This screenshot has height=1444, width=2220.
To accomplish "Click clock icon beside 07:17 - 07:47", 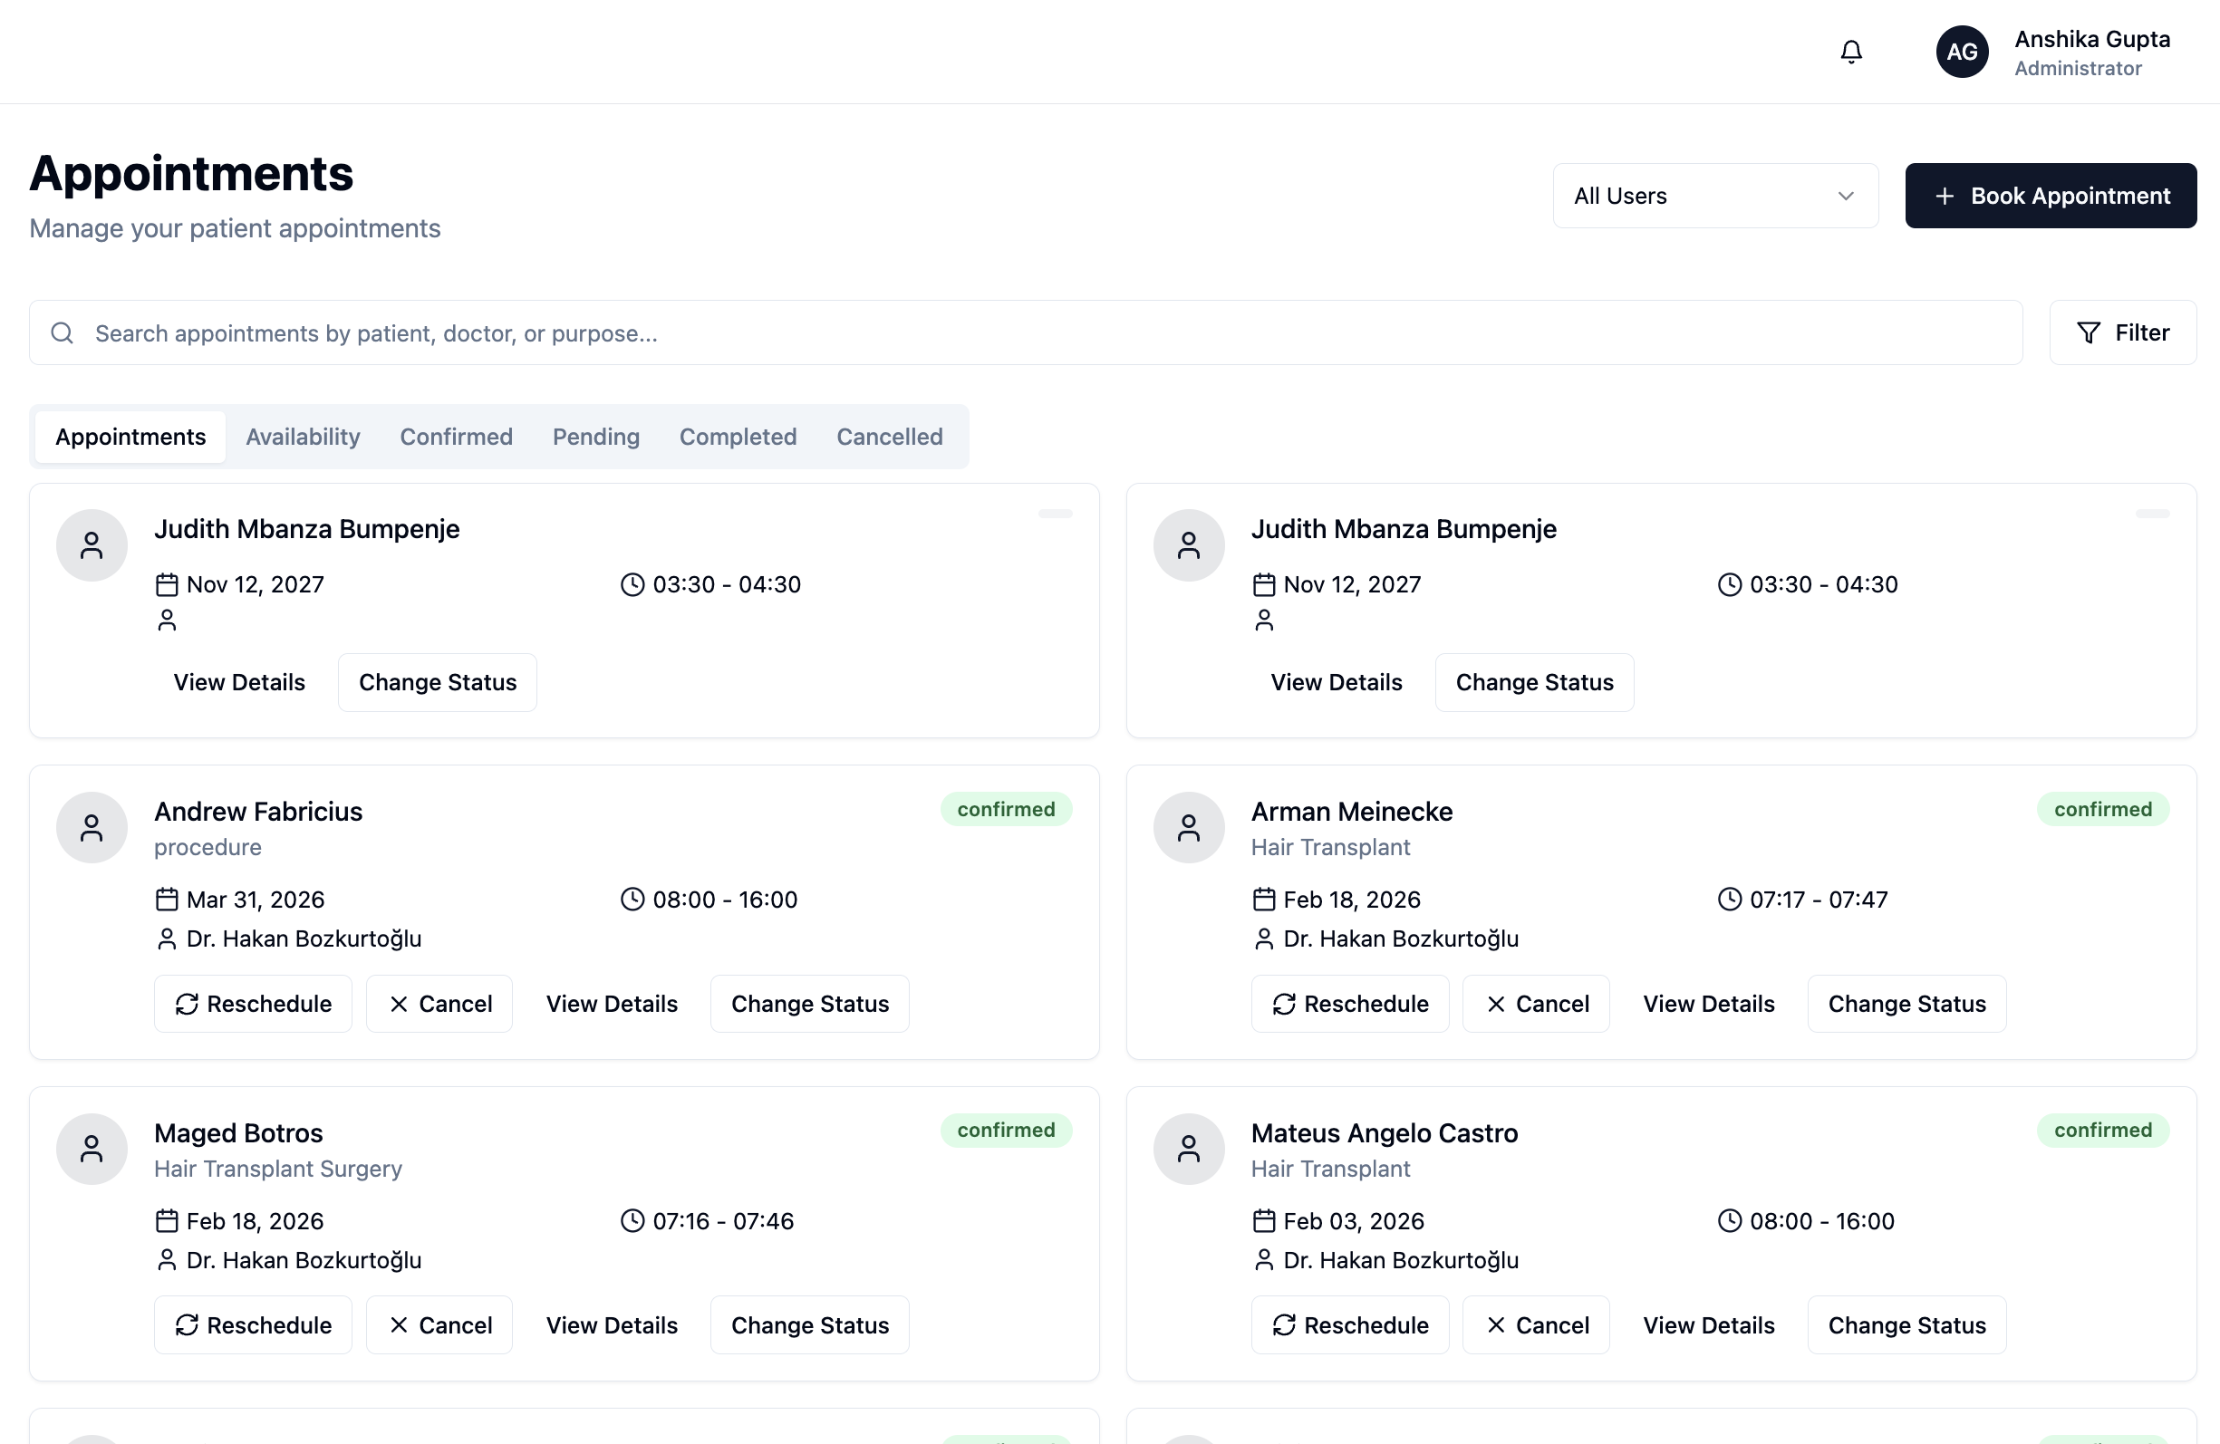I will click(1730, 900).
